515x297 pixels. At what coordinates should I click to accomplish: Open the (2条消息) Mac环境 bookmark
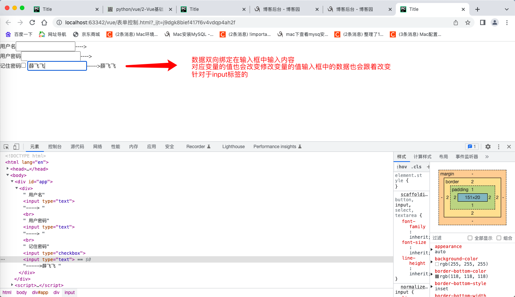pos(132,34)
